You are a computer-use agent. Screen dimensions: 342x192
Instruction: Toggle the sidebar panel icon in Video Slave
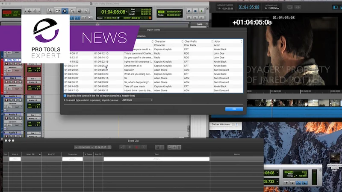(x=336, y=7)
